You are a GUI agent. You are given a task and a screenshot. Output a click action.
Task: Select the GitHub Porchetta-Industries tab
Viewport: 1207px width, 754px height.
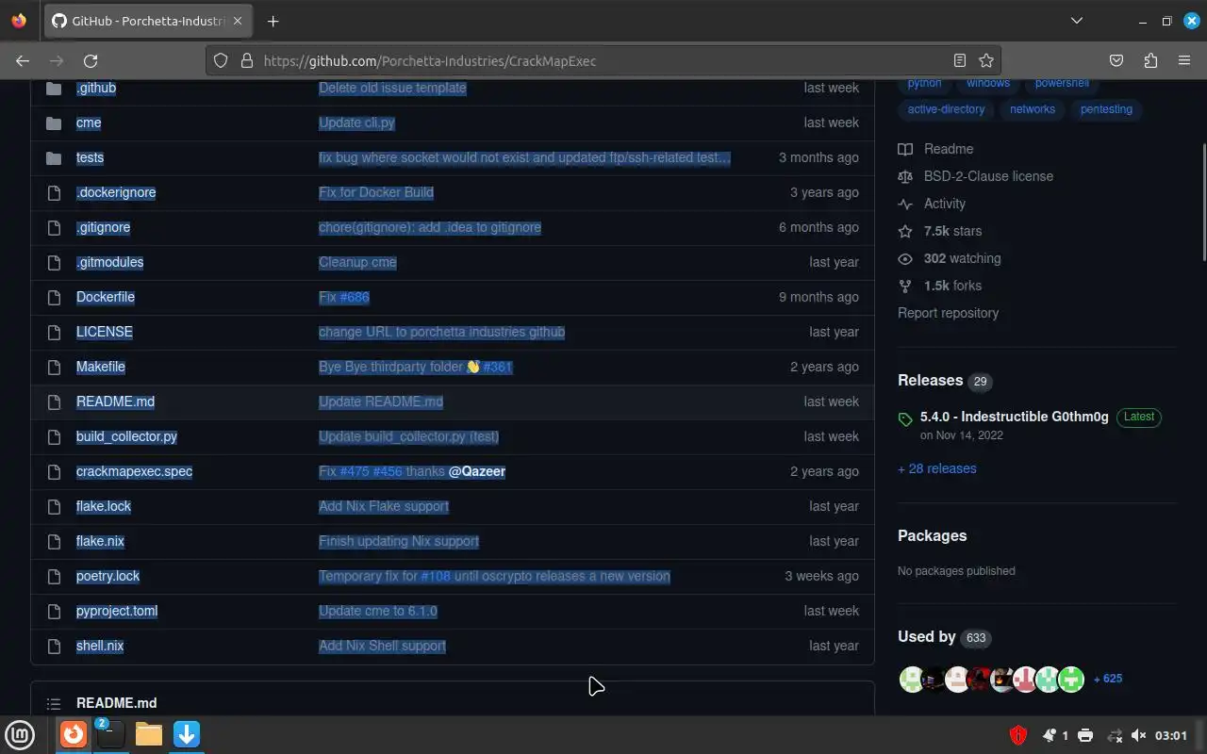[147, 21]
